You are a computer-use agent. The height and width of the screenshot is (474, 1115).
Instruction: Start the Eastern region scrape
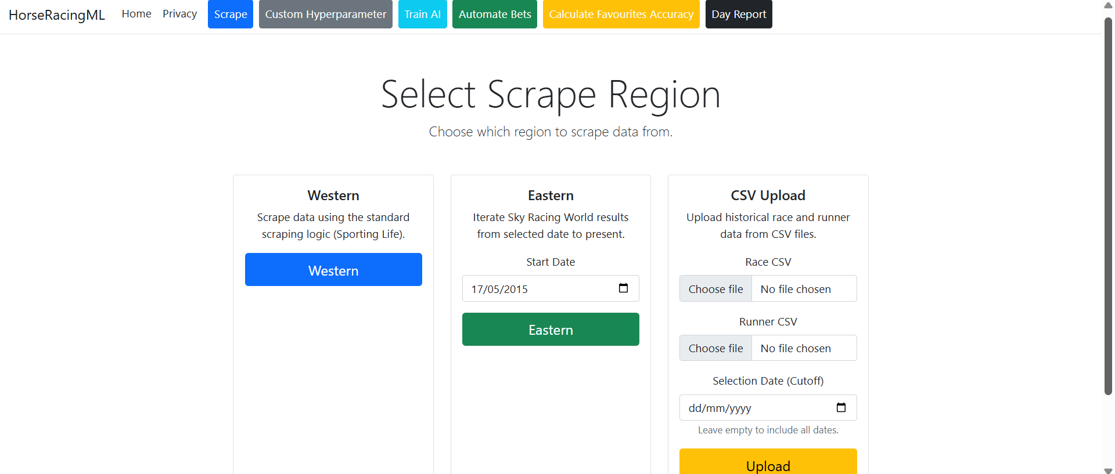(x=551, y=330)
